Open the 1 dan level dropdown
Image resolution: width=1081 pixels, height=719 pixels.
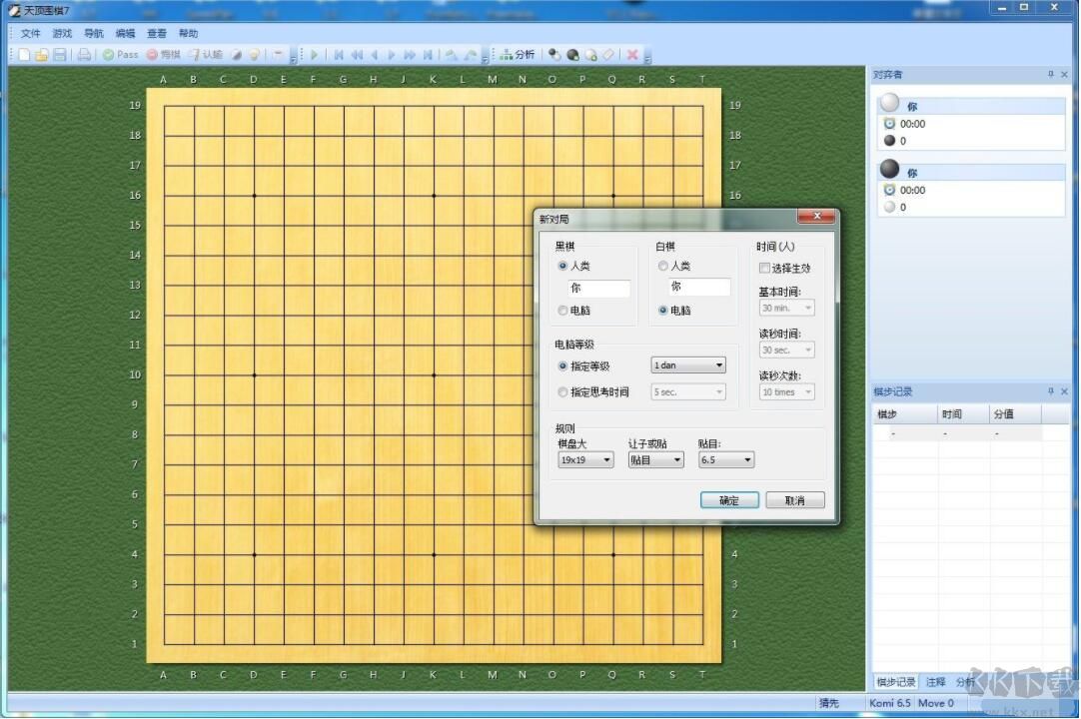tap(688, 366)
